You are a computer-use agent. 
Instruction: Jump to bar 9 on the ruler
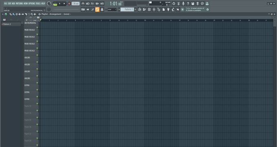coord(110,20)
